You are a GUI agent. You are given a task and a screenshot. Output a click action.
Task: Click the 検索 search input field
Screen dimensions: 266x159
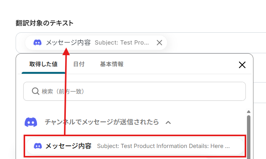point(141,91)
